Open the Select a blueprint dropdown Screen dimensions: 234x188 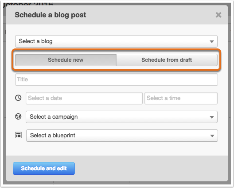[122, 136]
